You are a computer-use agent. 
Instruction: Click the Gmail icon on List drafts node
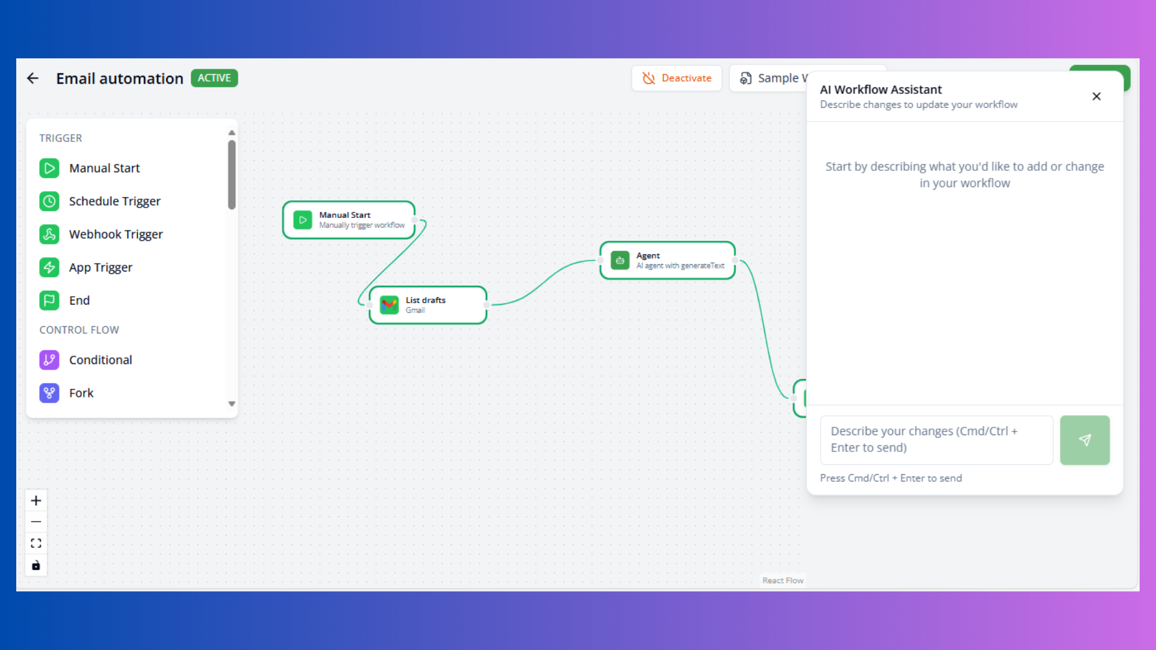(390, 305)
